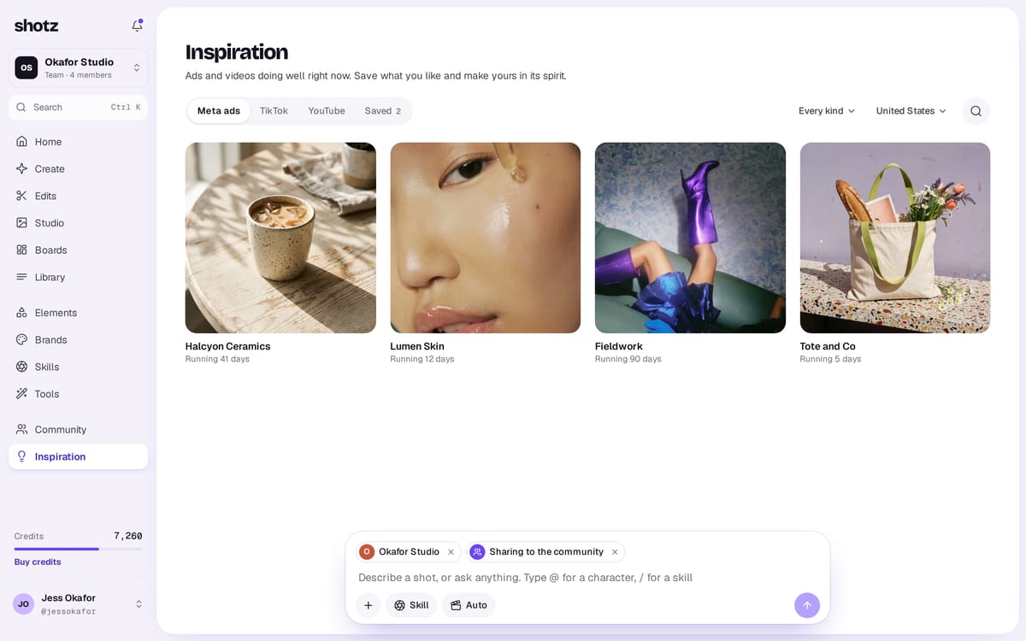Viewport: 1026px width, 641px height.
Task: Click the Edits scissors icon
Action: coord(22,196)
